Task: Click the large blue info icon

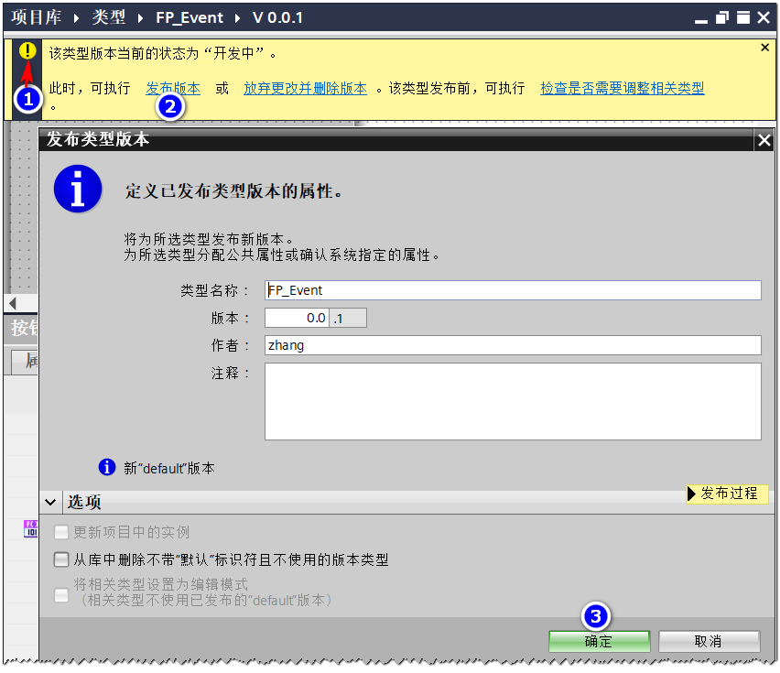Action: [78, 190]
